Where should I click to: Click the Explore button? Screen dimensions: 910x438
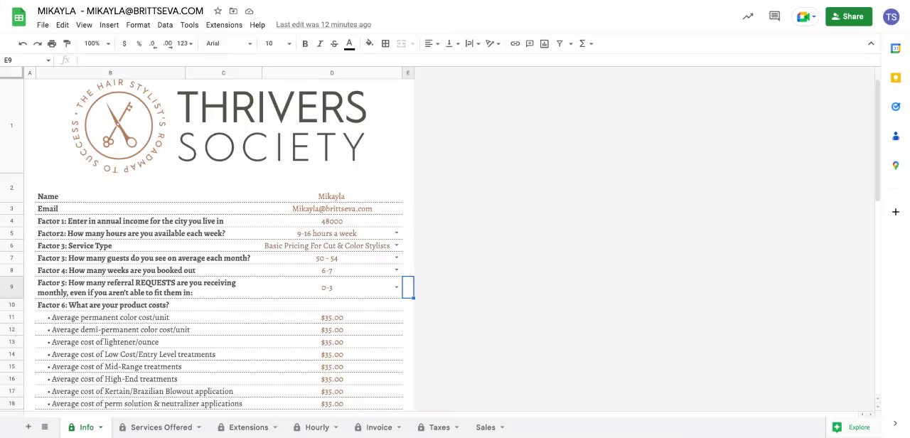[x=852, y=427]
